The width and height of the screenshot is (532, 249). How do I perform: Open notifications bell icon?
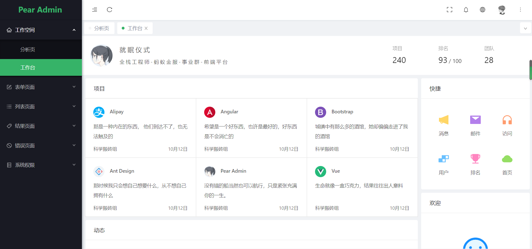pos(466,10)
